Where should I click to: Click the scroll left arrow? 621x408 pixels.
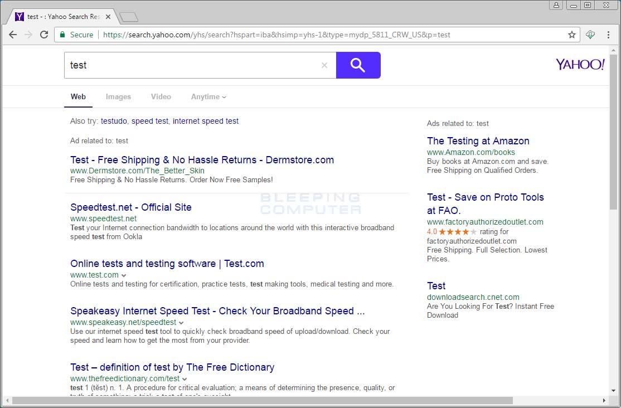(x=7, y=400)
